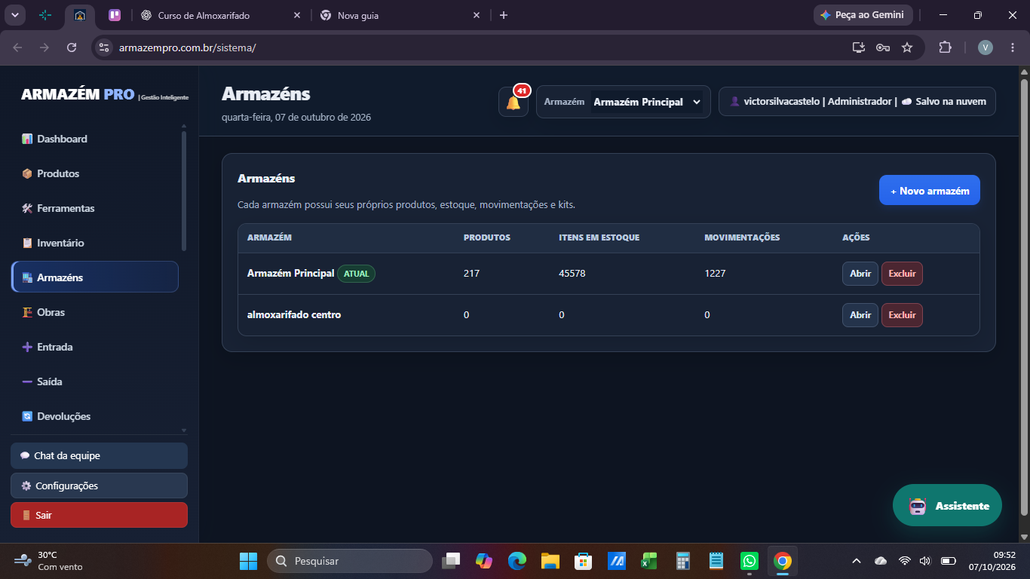Image resolution: width=1030 pixels, height=579 pixels.
Task: Open the Assistente robot chat button
Action: [x=947, y=505]
